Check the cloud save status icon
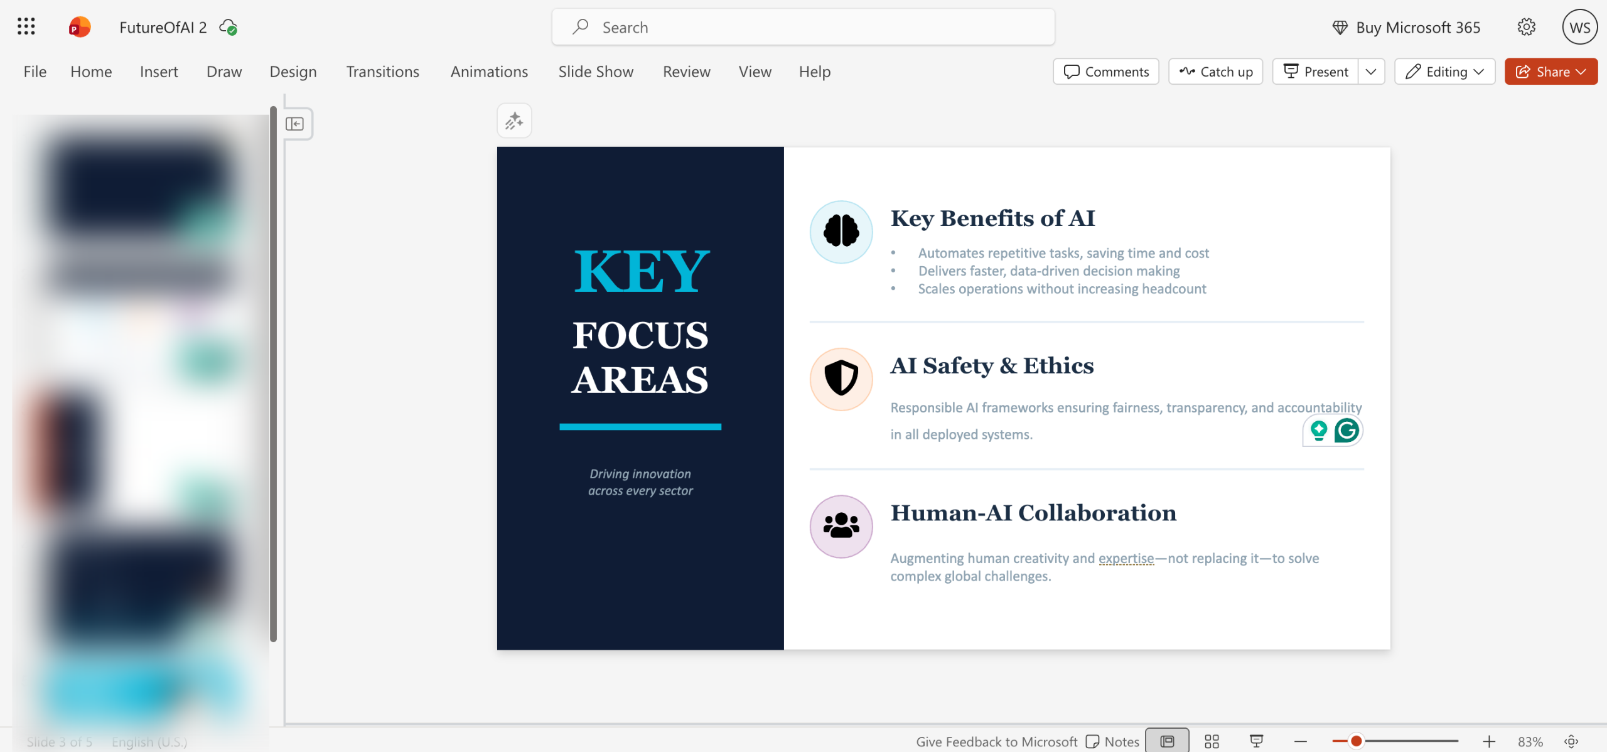The width and height of the screenshot is (1607, 752). point(228,28)
